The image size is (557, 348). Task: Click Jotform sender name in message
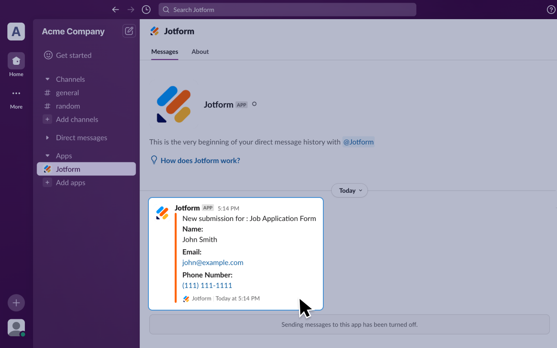tap(187, 208)
